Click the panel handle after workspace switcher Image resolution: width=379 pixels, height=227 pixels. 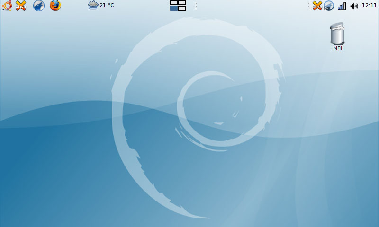195,6
